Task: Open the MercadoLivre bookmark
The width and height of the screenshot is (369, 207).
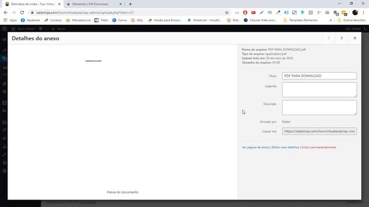Action: click(78, 20)
